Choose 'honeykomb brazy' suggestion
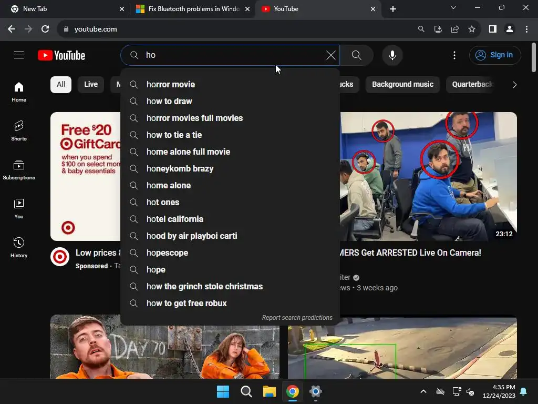Screen dimensions: 538x404 pos(230,169)
